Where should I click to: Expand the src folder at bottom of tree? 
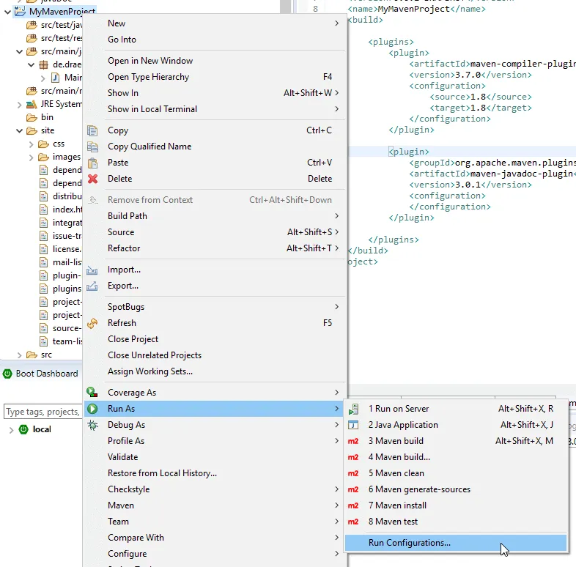point(19,355)
